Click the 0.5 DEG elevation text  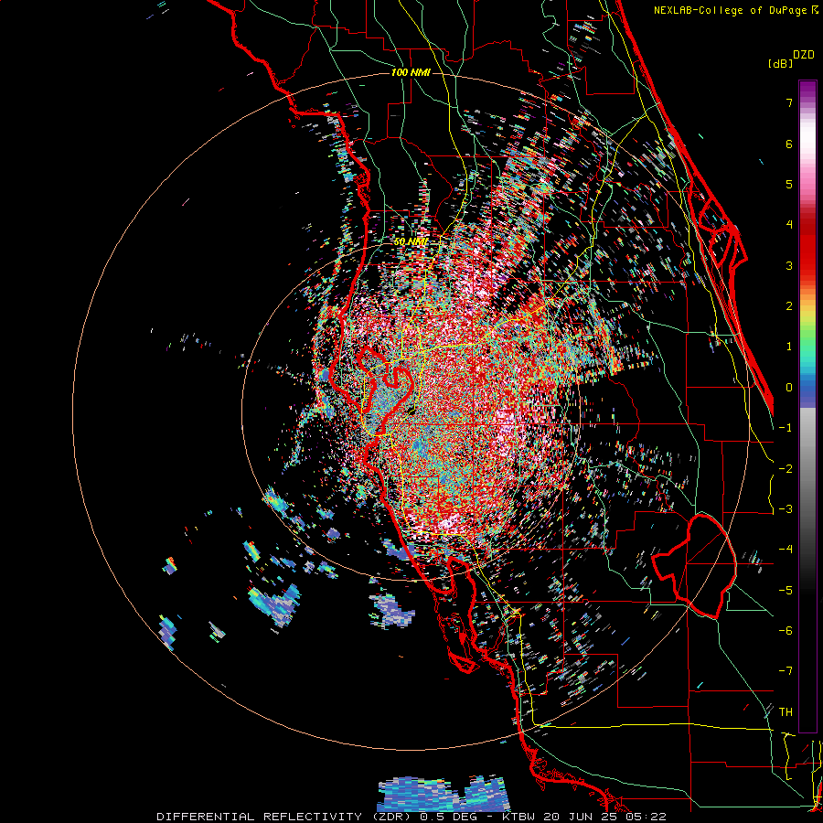(x=448, y=817)
